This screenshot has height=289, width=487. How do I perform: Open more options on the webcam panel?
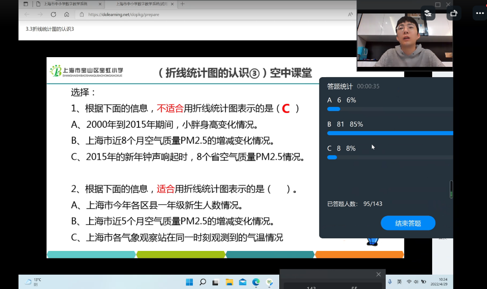480,13
